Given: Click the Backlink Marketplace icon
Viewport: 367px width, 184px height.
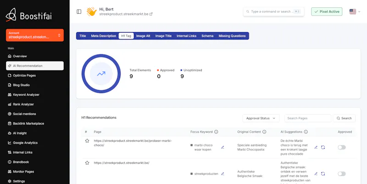Looking at the screenshot, I should 10,123.
